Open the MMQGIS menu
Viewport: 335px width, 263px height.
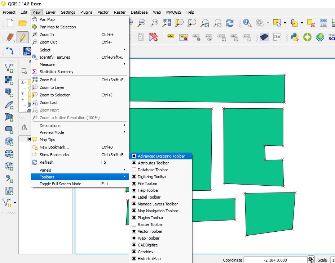pyautogui.click(x=174, y=12)
